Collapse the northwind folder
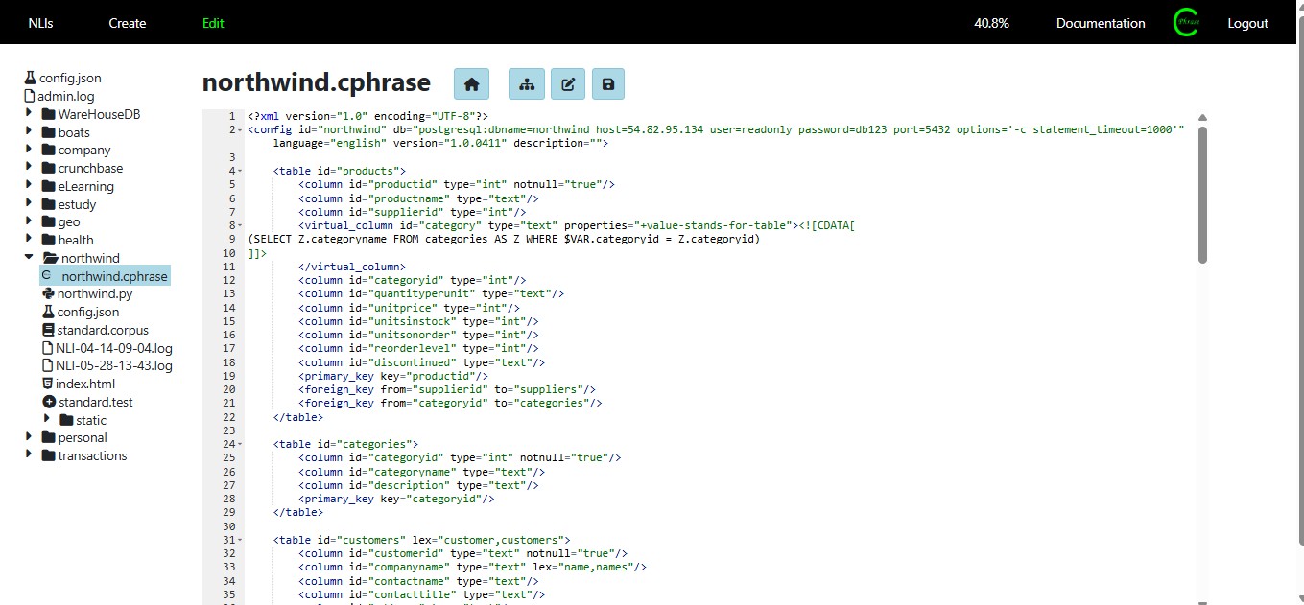 29,258
